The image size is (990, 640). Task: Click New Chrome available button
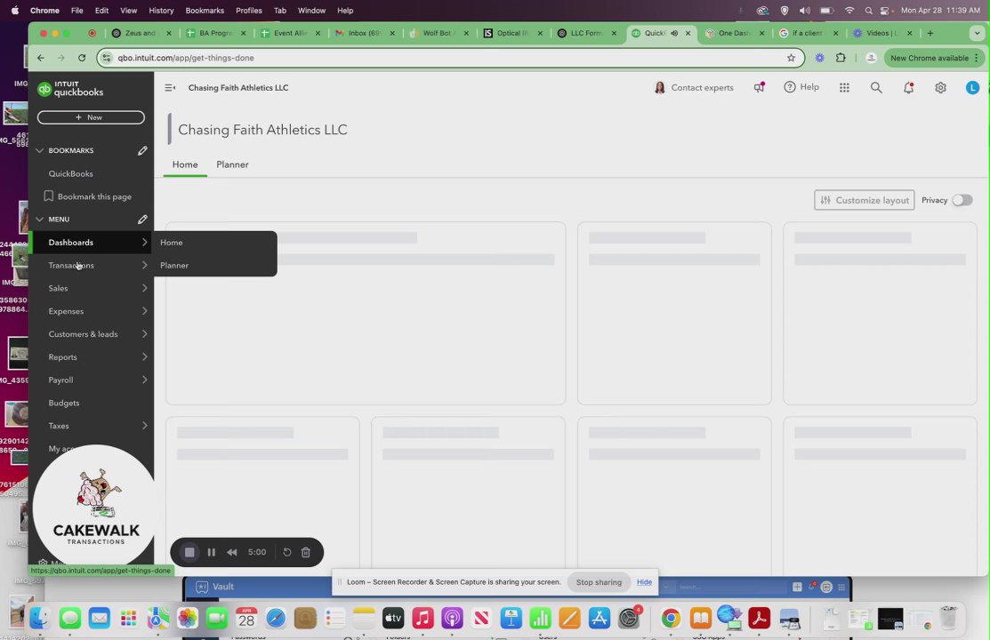point(934,58)
